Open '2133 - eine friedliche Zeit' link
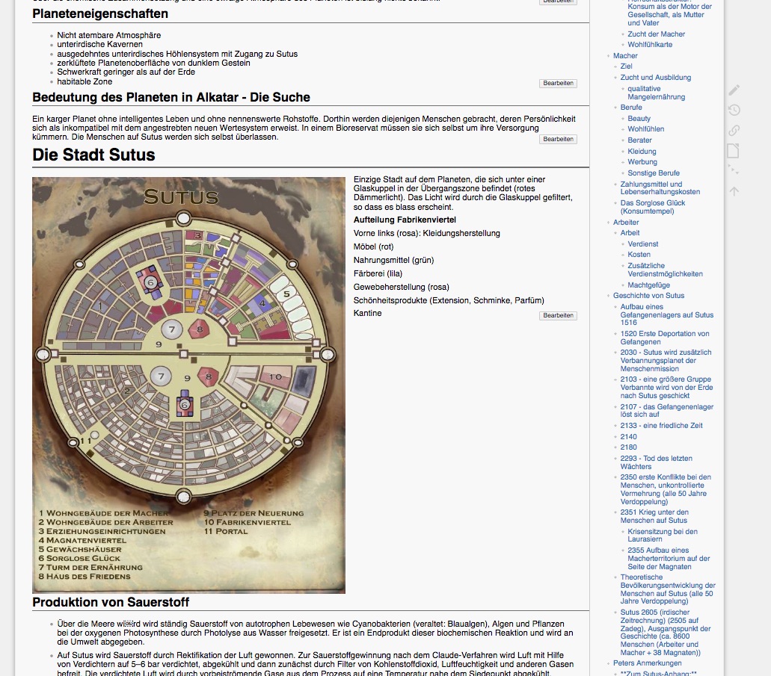The image size is (771, 676). click(x=661, y=426)
